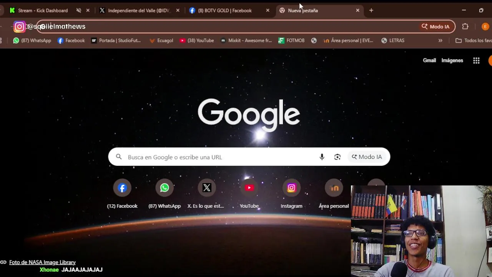Image resolution: width=492 pixels, height=277 pixels.
Task: Open the WhatsApp bookmark
Action: tap(32, 40)
